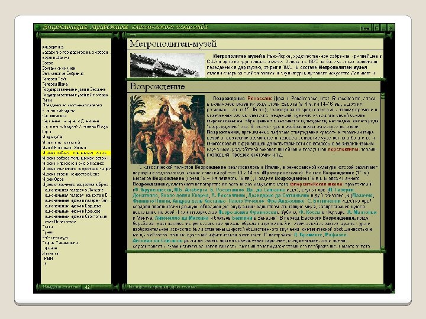Select Галерея Тейт in the article list
The width and height of the screenshot is (426, 319).
(x=54, y=79)
